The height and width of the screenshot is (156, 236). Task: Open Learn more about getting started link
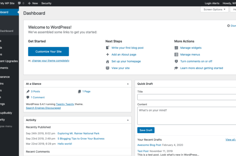pyautogui.click(x=202, y=68)
